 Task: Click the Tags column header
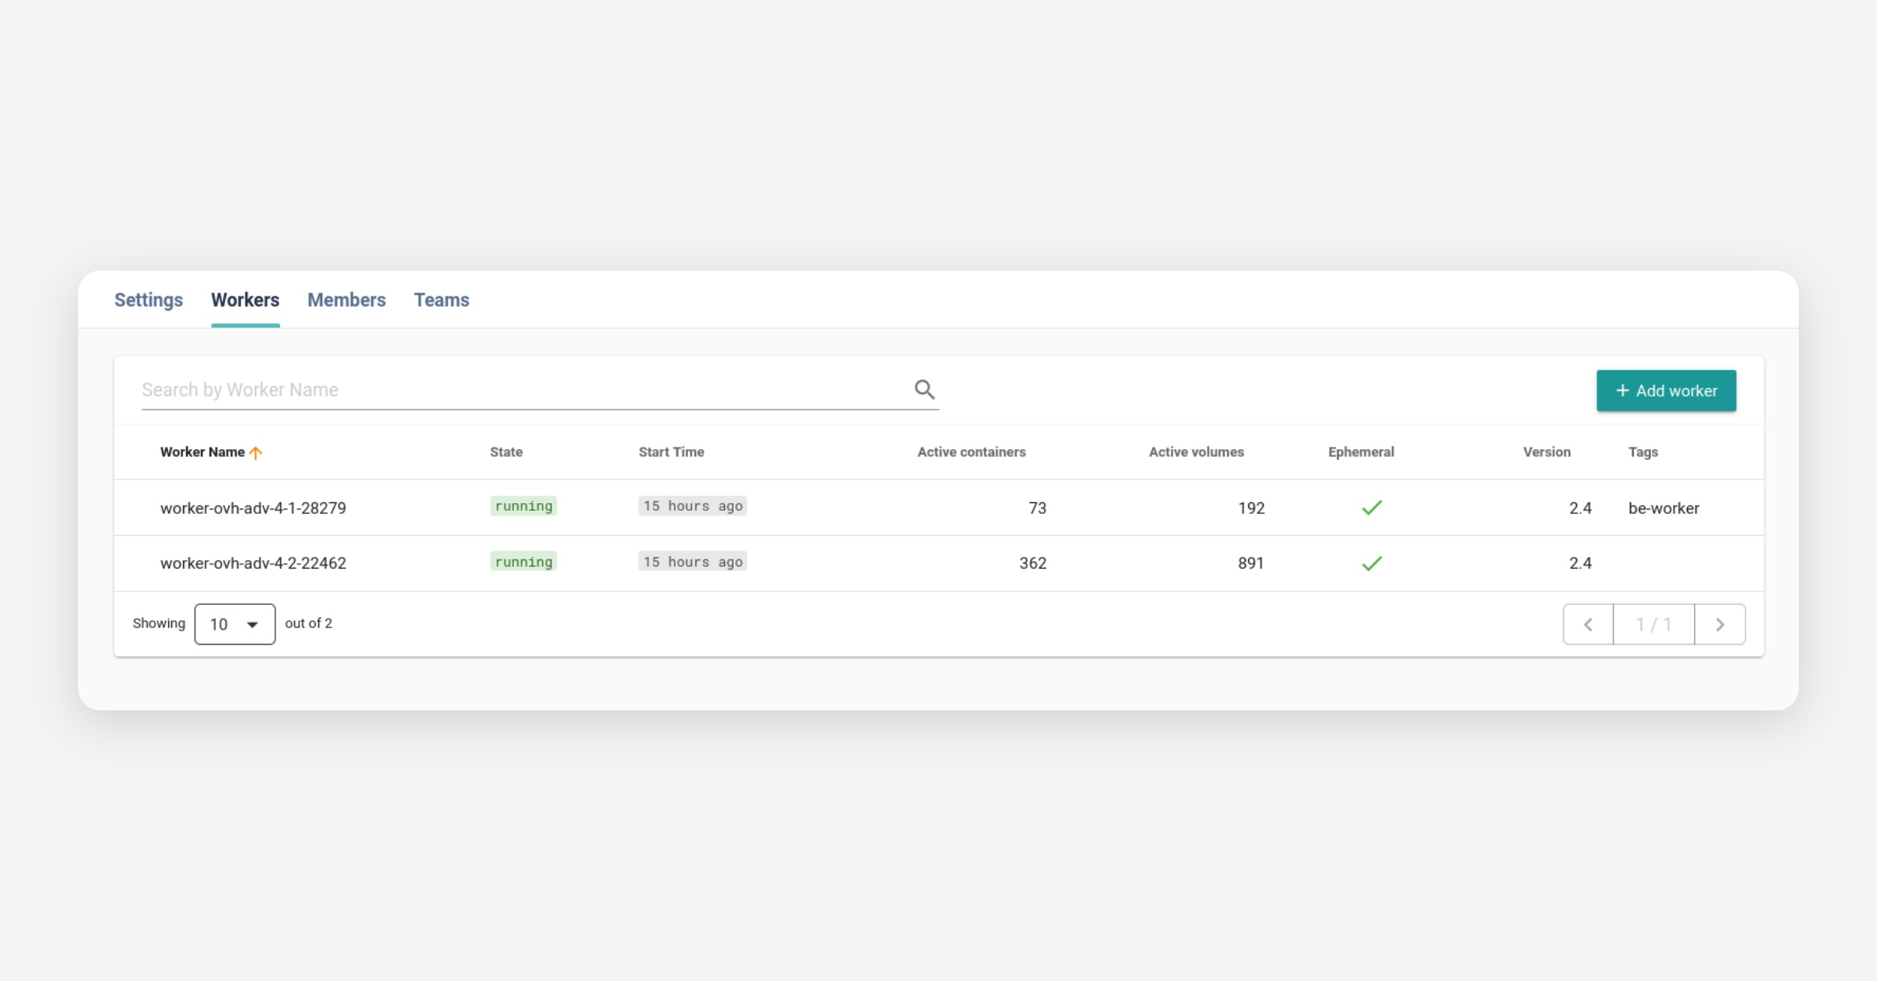click(x=1643, y=452)
